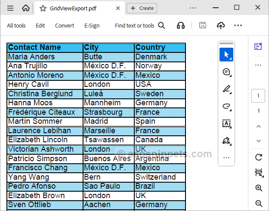Click the Butte city cell

[x=108, y=57]
